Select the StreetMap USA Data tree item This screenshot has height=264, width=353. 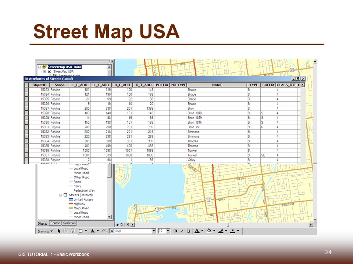click(x=65, y=67)
